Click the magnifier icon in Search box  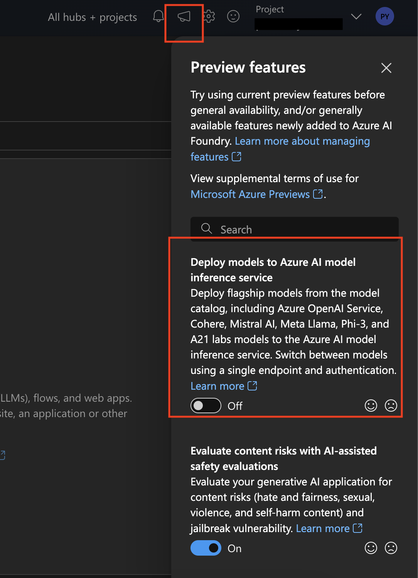(x=207, y=228)
